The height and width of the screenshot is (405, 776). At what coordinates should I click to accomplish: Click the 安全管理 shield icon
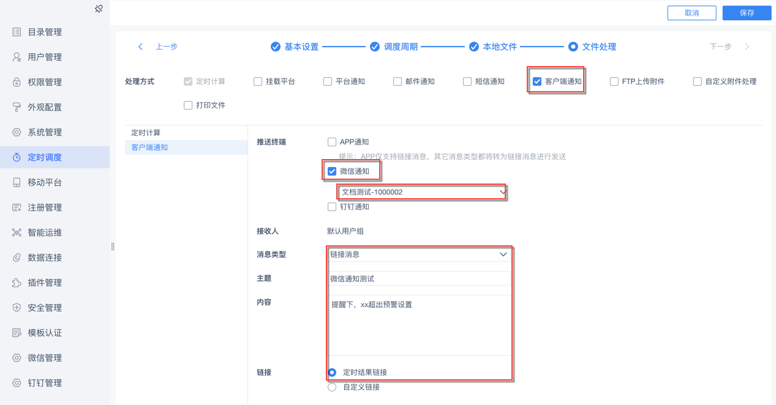click(17, 308)
